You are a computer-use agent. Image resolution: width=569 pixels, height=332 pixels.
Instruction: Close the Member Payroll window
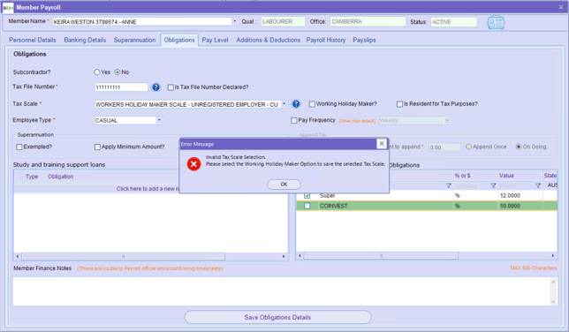point(561,7)
